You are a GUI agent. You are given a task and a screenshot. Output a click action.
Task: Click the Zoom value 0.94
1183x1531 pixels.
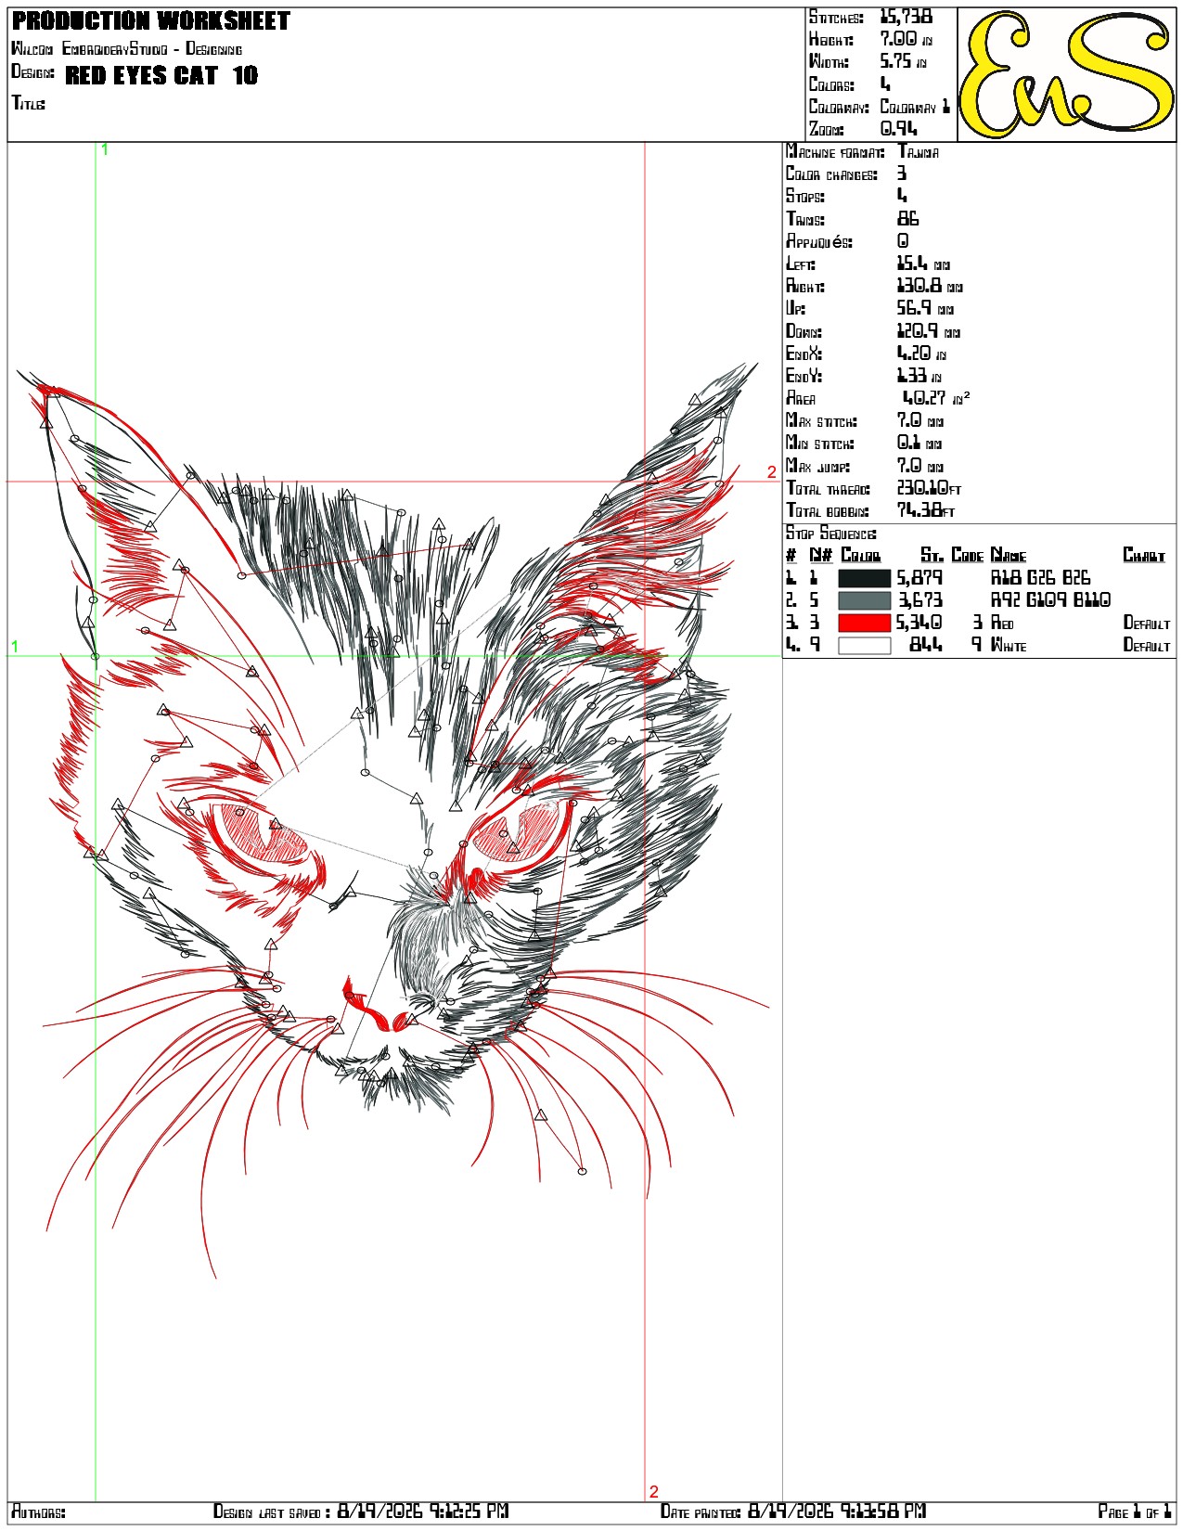pos(898,129)
